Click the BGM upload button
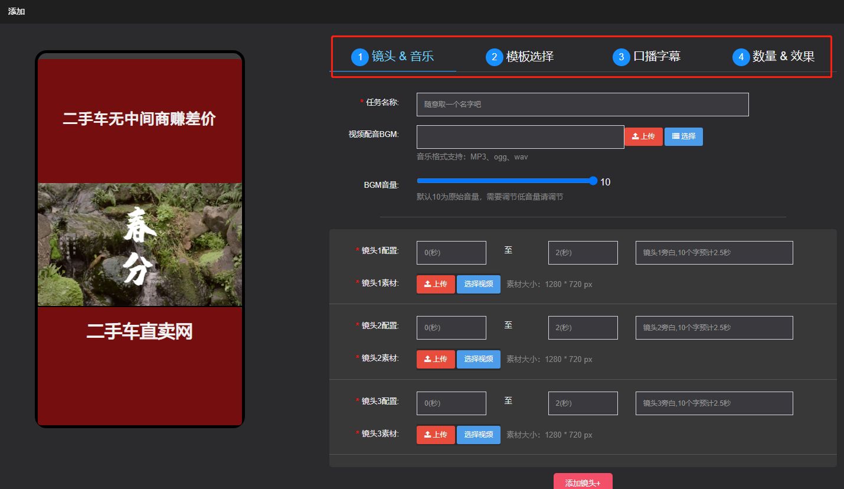The height and width of the screenshot is (489, 844). pos(643,136)
